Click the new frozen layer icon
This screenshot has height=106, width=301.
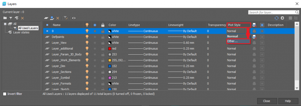click(52, 18)
